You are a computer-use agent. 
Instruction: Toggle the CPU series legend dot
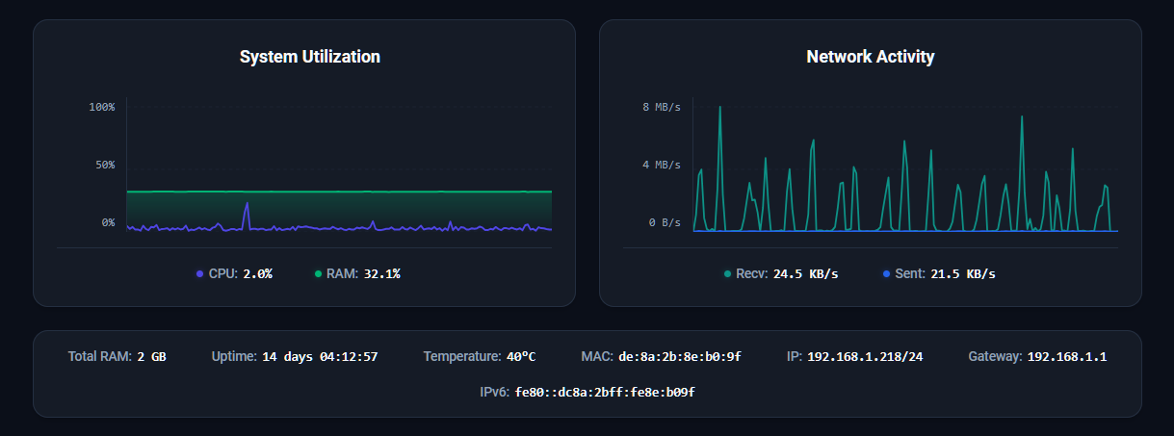point(199,274)
